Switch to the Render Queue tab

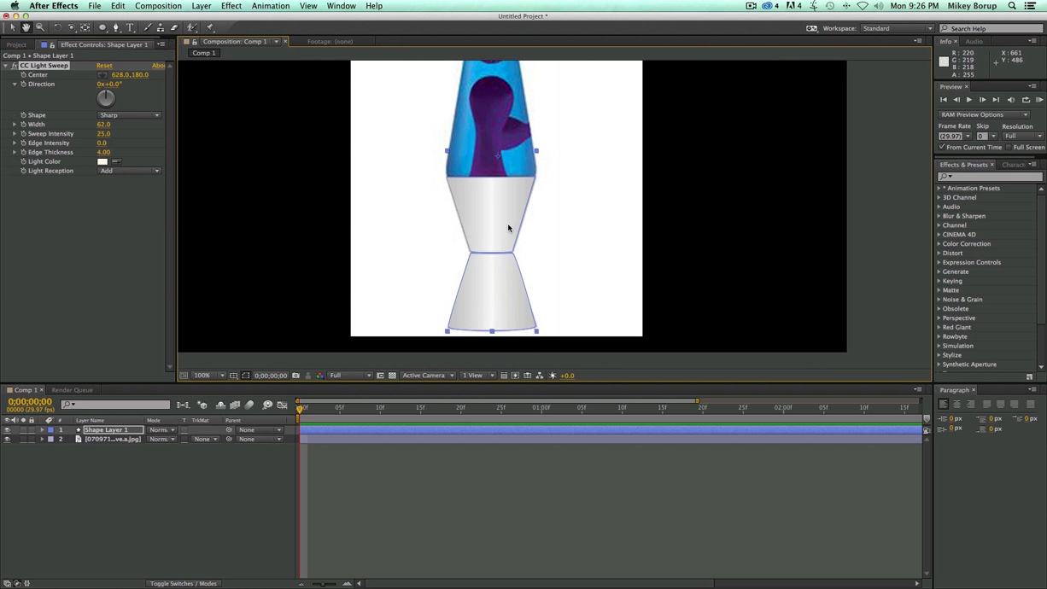coord(72,390)
